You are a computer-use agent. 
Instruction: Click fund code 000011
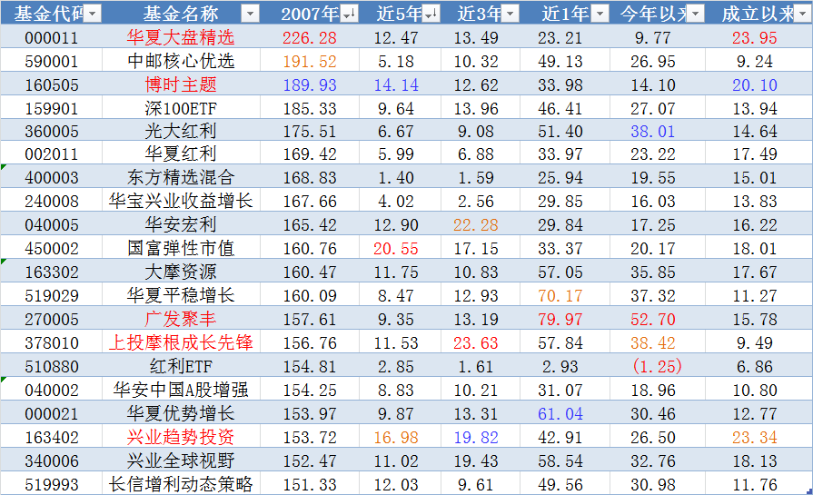(x=52, y=38)
